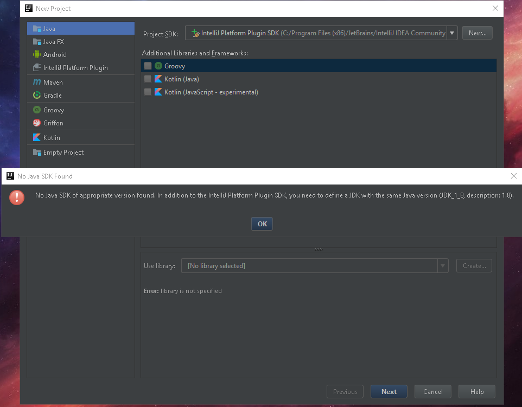
Task: Click the Java FX folder icon
Action: pos(37,42)
